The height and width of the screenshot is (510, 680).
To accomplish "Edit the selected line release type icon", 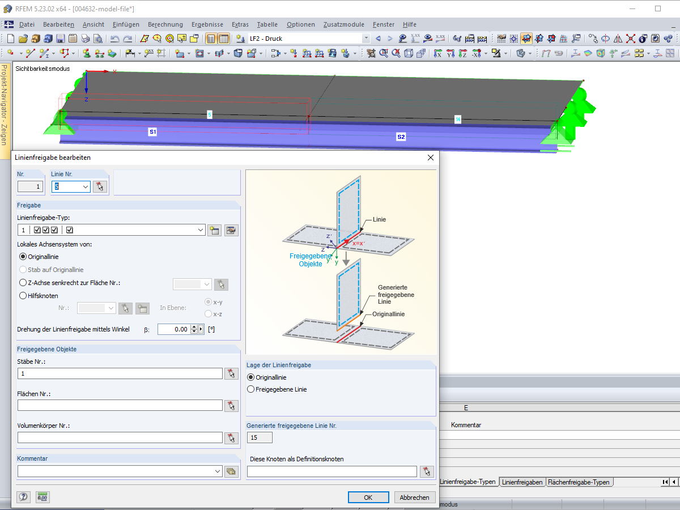I will (231, 230).
